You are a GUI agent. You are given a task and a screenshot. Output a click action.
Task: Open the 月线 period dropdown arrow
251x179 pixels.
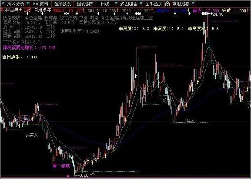click(x=116, y=3)
